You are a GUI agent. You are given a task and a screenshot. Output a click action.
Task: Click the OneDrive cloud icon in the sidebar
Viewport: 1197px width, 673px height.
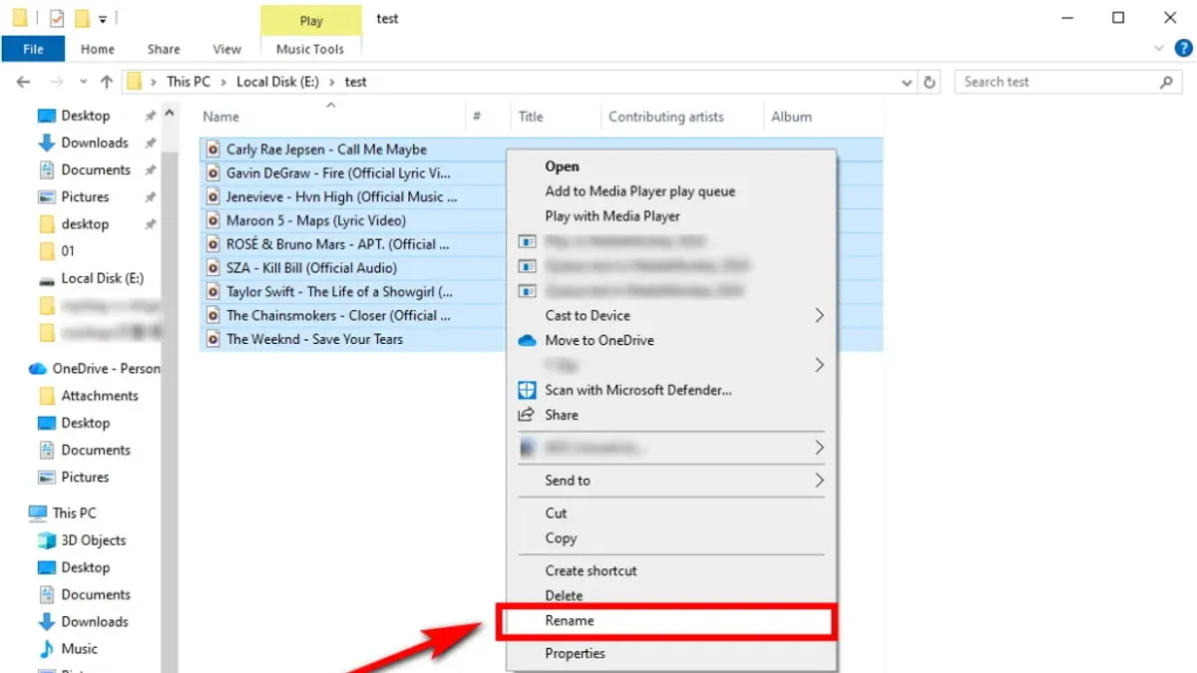pos(39,369)
